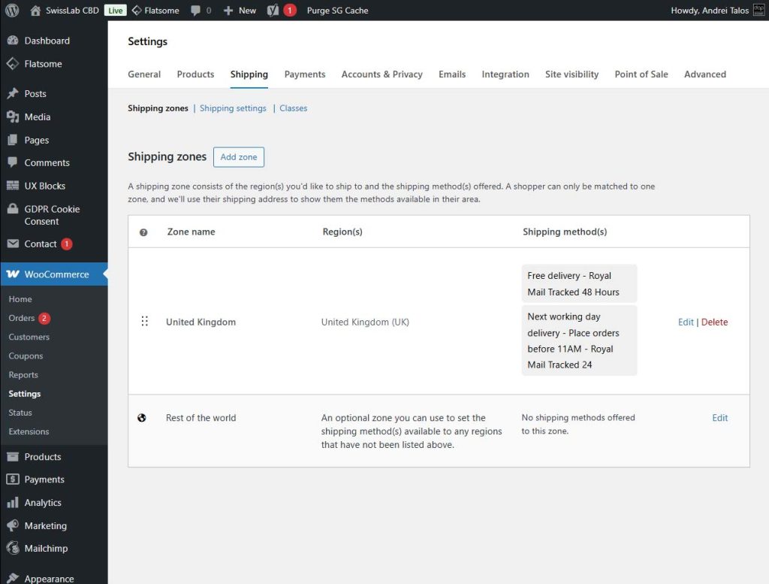Edit the United Kingdom shipping zone
Viewport: 769px width, 584px height.
point(685,322)
